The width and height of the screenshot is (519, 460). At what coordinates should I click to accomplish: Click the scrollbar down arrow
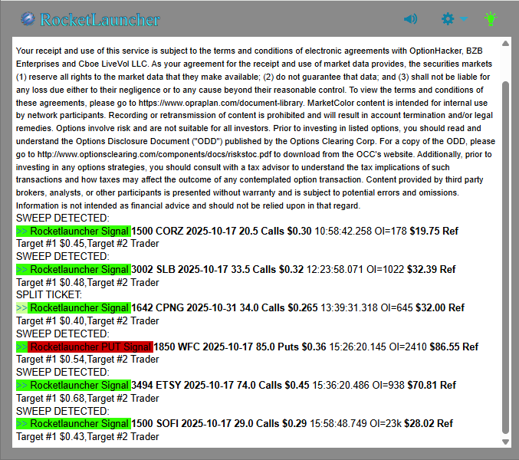point(505,442)
